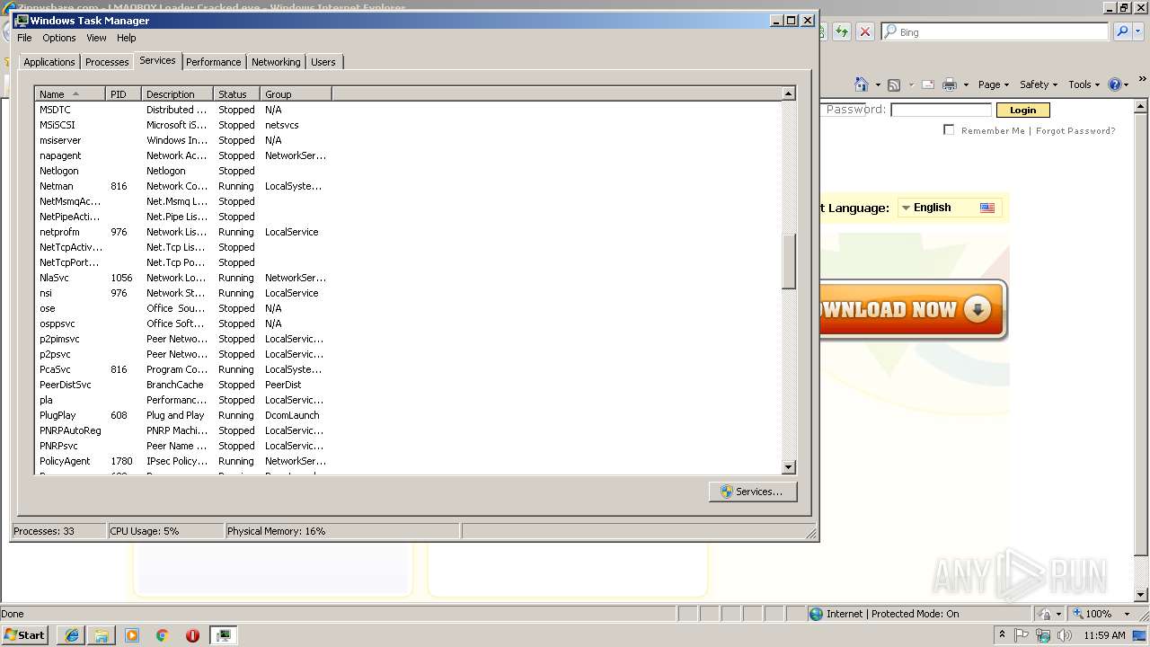Click the Services... button
The height and width of the screenshot is (647, 1150).
(753, 492)
